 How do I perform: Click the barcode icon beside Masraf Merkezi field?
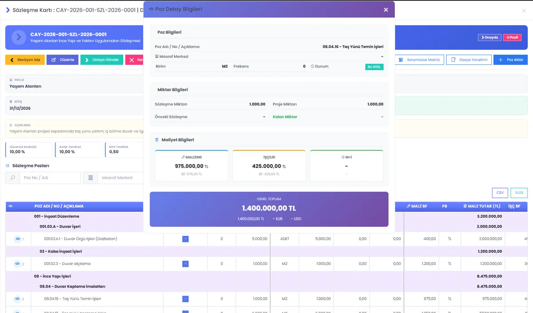tap(91, 178)
